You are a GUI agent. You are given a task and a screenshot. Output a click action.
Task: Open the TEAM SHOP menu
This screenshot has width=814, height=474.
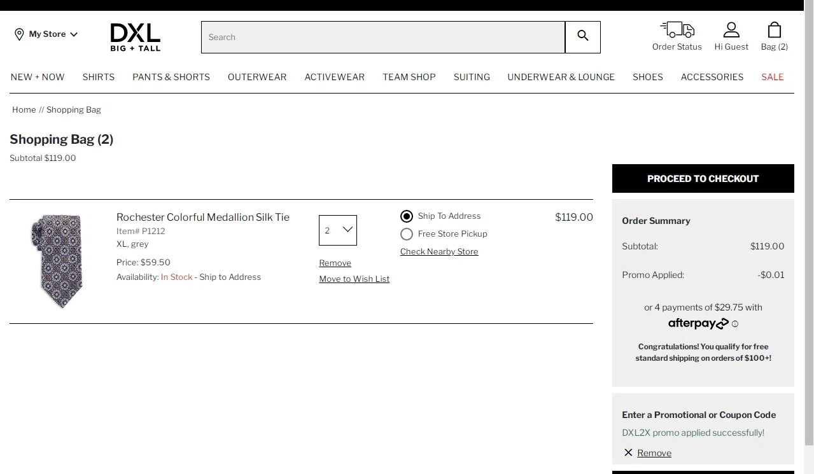(409, 77)
